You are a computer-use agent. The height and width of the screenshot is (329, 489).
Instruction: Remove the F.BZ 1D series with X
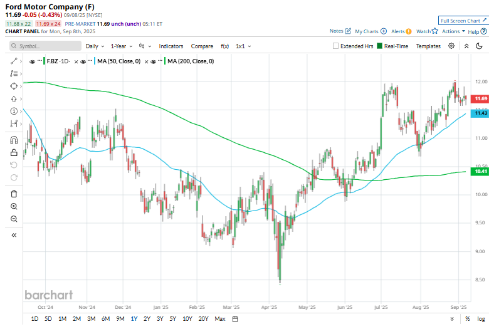(x=76, y=62)
